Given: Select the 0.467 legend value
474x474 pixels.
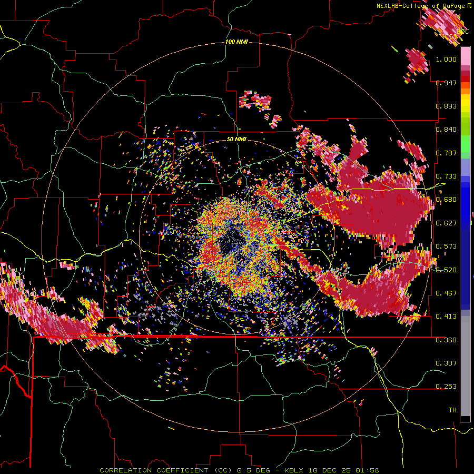Looking at the screenshot, I should click(x=446, y=293).
